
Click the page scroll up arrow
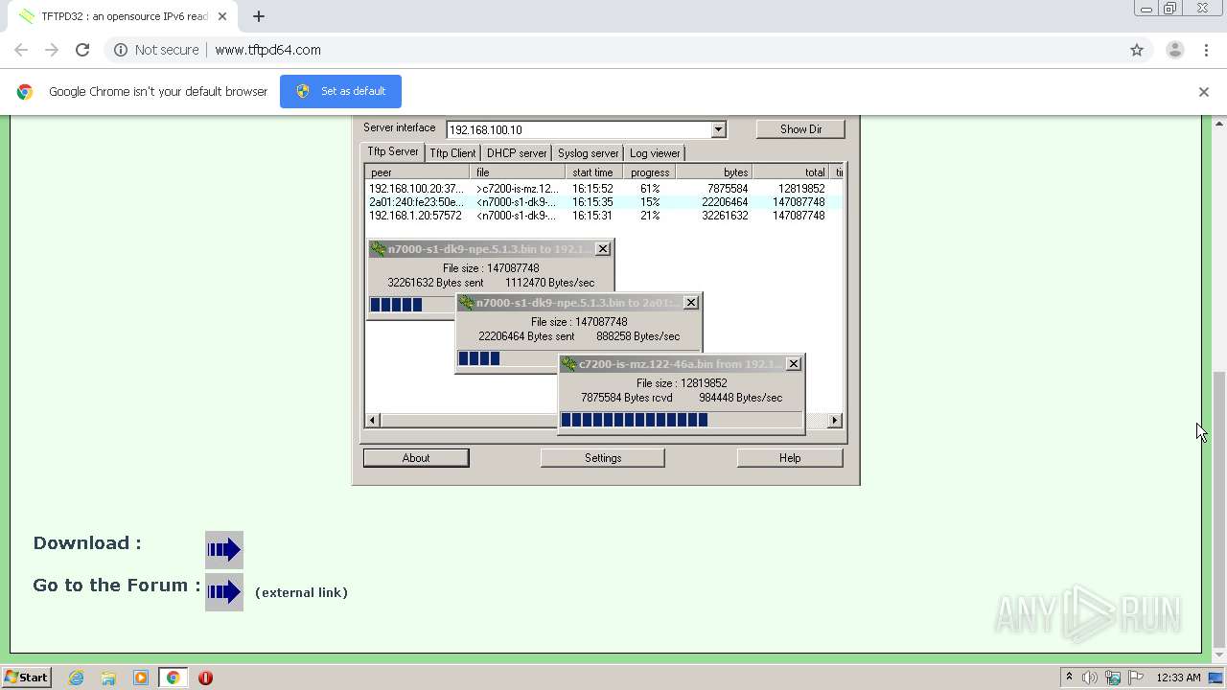[1219, 124]
